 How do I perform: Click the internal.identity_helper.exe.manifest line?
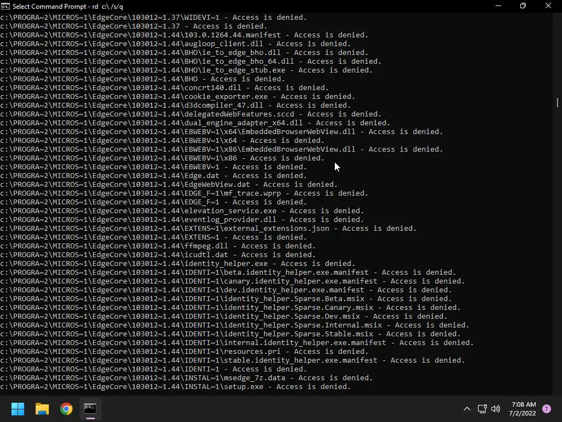[237, 343]
